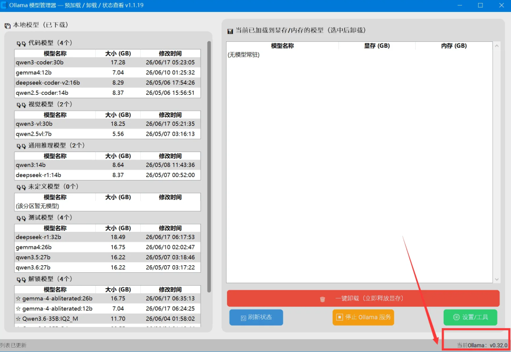Select the qwen2.5vl:7b model row
Viewport: 511px width, 352px height.
click(108, 134)
